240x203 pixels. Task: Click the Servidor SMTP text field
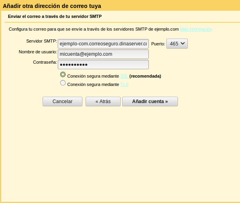[103, 43]
